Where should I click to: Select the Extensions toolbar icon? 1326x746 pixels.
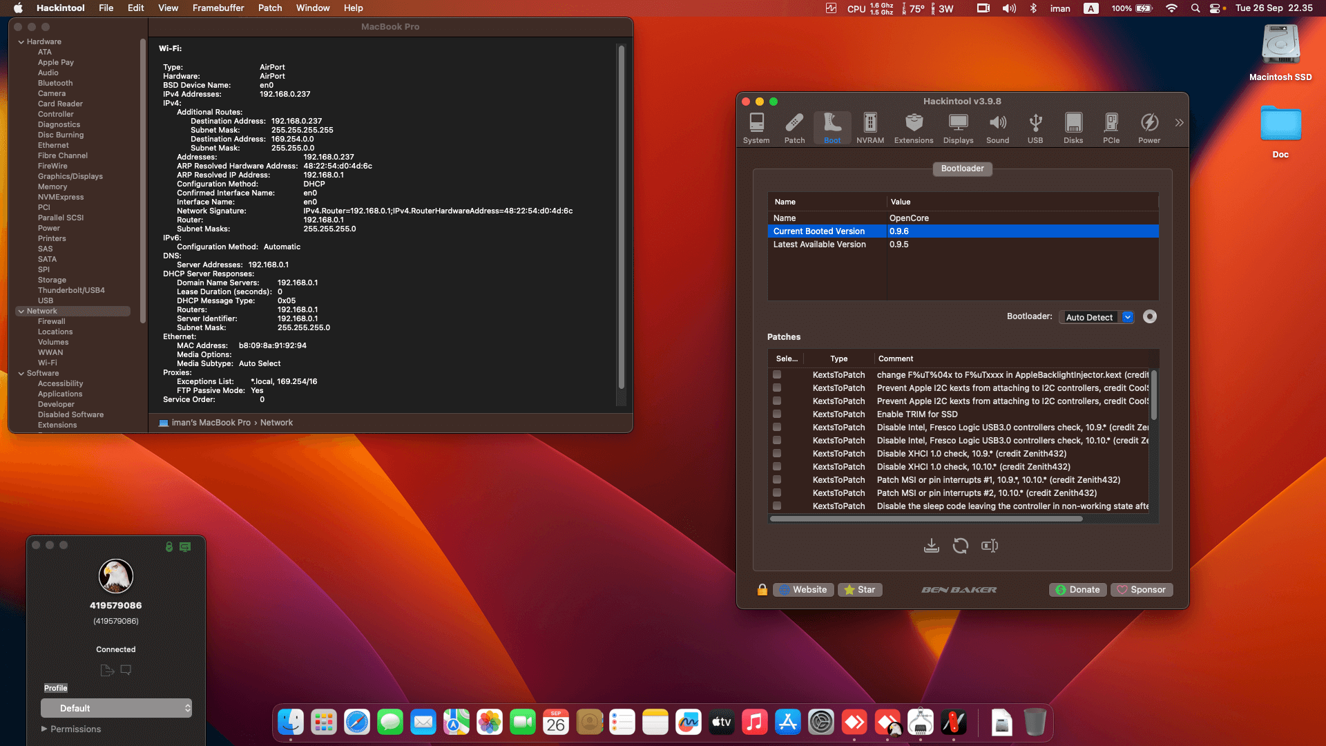pyautogui.click(x=913, y=128)
